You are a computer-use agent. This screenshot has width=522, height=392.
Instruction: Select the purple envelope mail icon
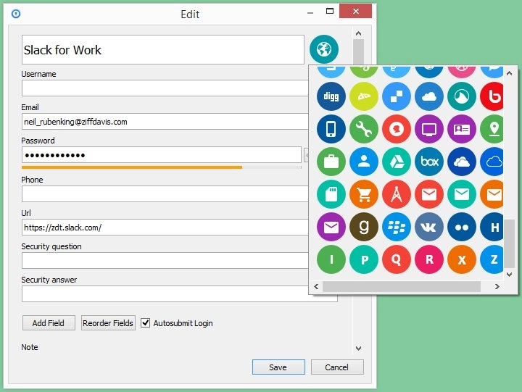[331, 227]
